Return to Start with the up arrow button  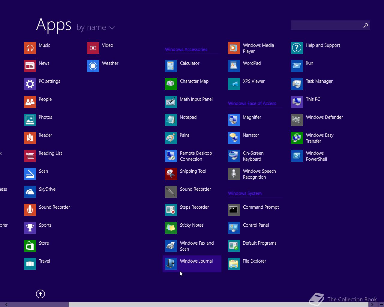40,294
